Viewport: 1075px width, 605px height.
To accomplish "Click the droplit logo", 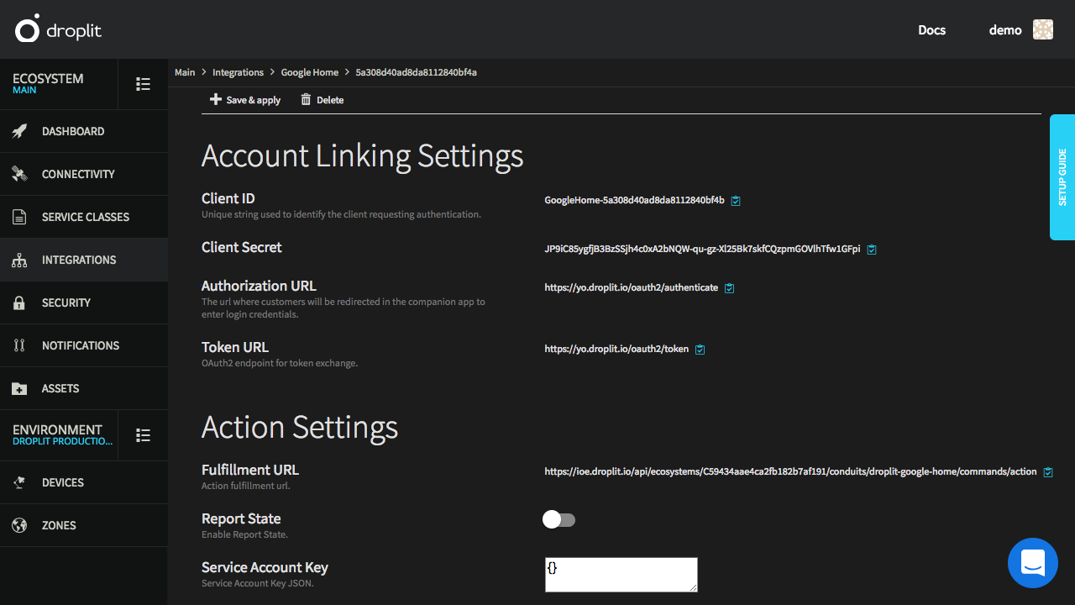I will point(58,29).
